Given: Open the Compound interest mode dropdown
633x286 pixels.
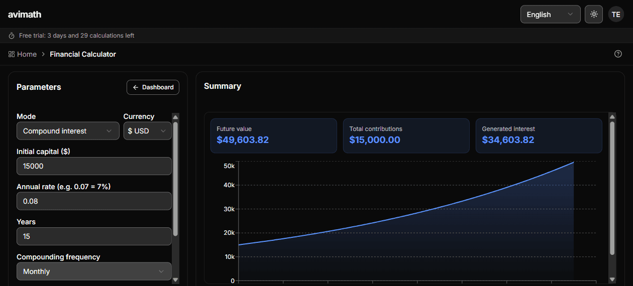Looking at the screenshot, I should [x=68, y=131].
